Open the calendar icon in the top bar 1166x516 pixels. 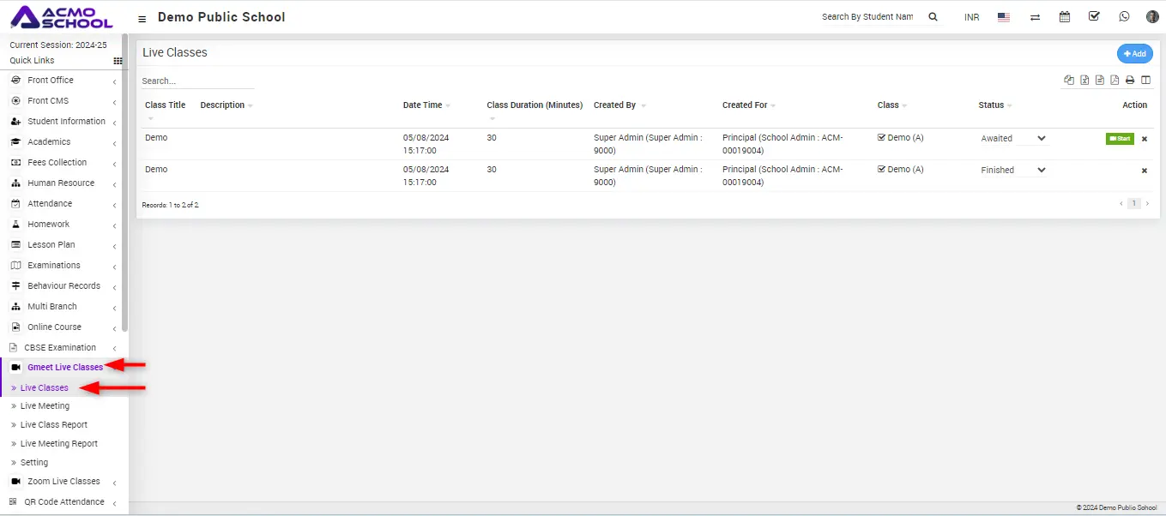pos(1065,16)
